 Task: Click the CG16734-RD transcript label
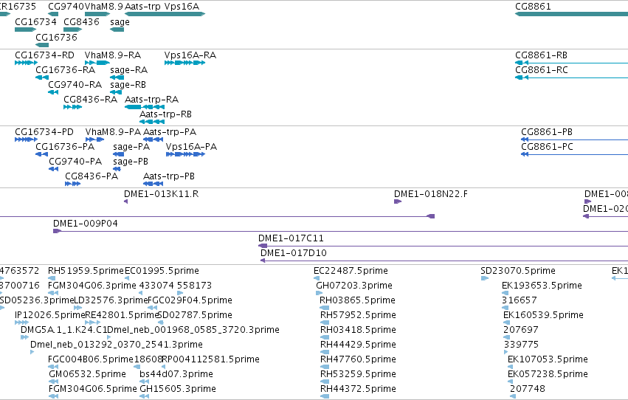tap(44, 55)
